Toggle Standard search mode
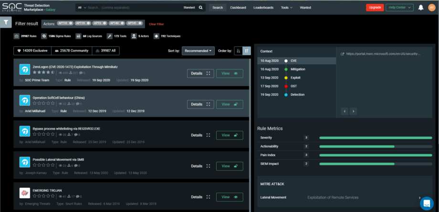Image resolution: width=439 pixels, height=212 pixels. coord(189,8)
